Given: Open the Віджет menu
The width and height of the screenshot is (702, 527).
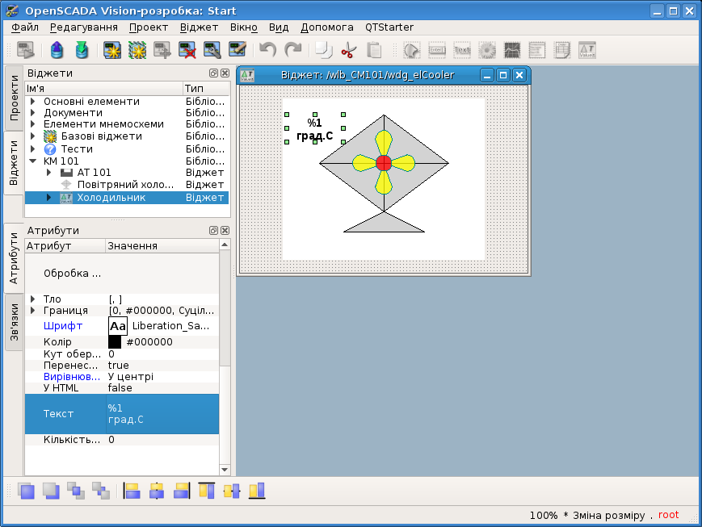Looking at the screenshot, I should [199, 27].
